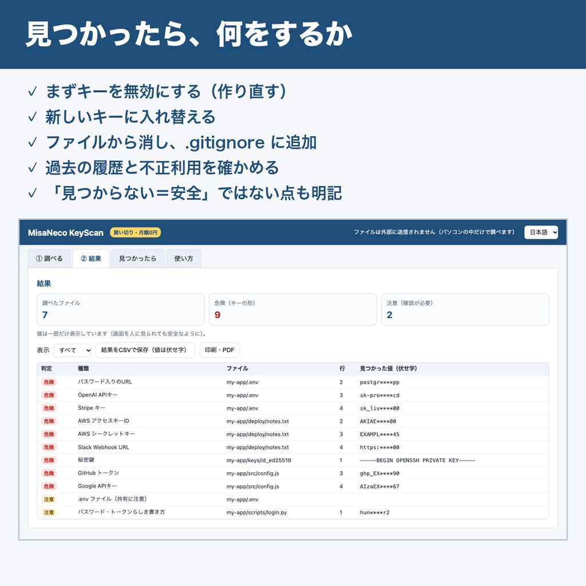Switch to the ② 結果 tab
This screenshot has width=586, height=586.
(x=91, y=258)
